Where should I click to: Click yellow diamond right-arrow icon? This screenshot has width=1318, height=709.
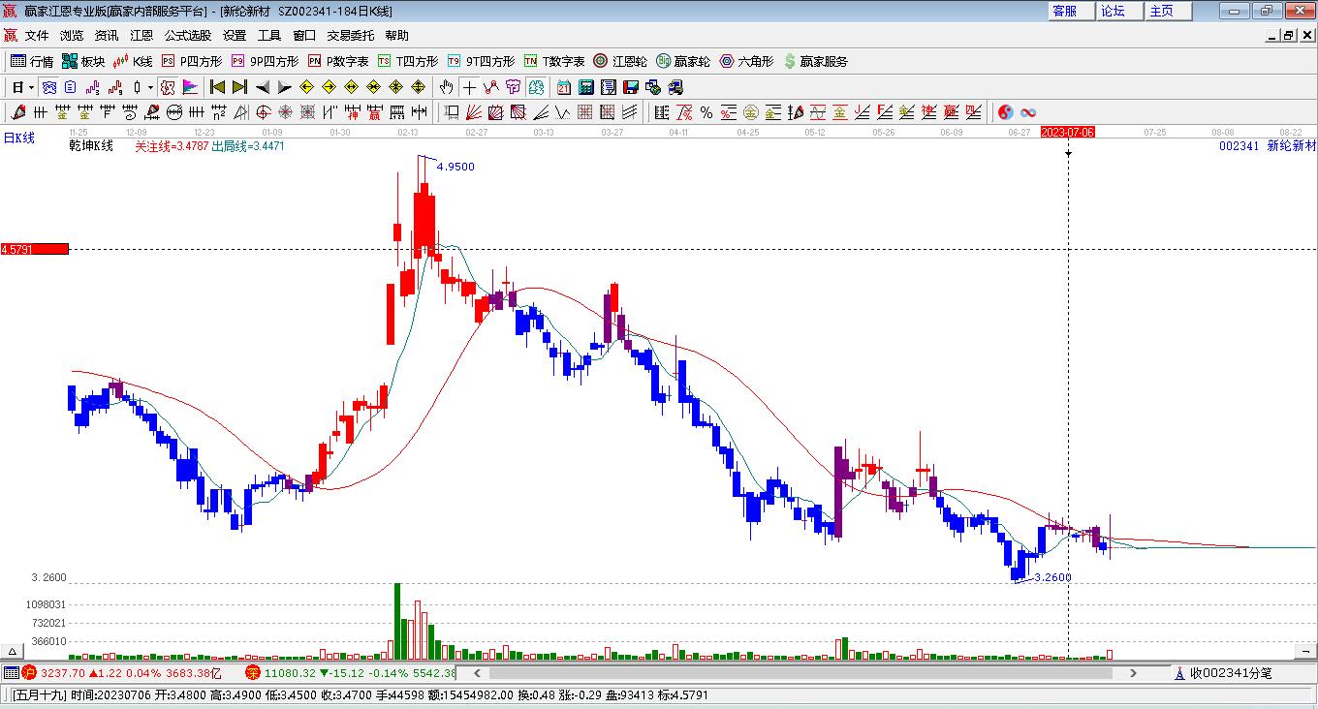[x=329, y=87]
